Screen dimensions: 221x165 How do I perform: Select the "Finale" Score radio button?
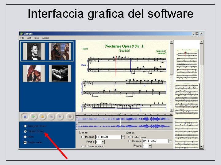(x=25, y=131)
